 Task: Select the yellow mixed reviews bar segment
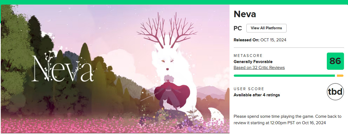[340, 76]
